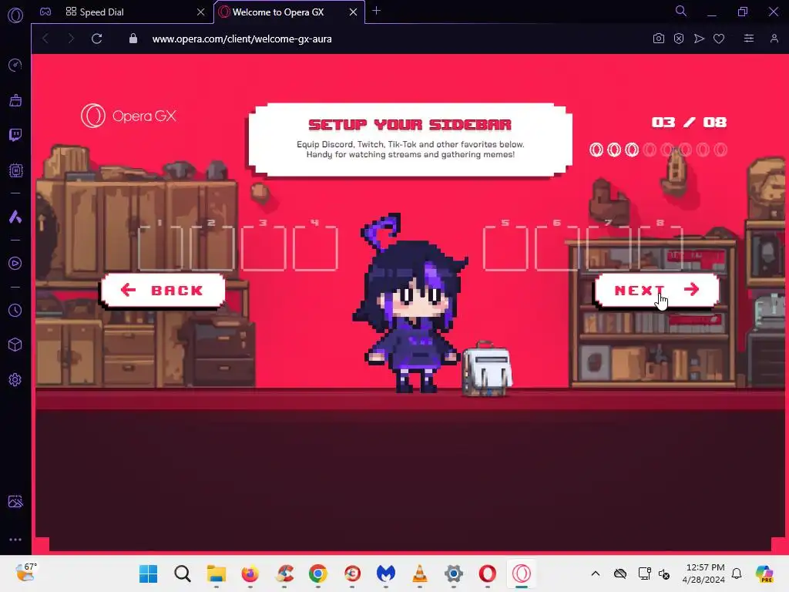This screenshot has height=592, width=789.
Task: Open History clock icon in sidebar
Action: [15, 310]
